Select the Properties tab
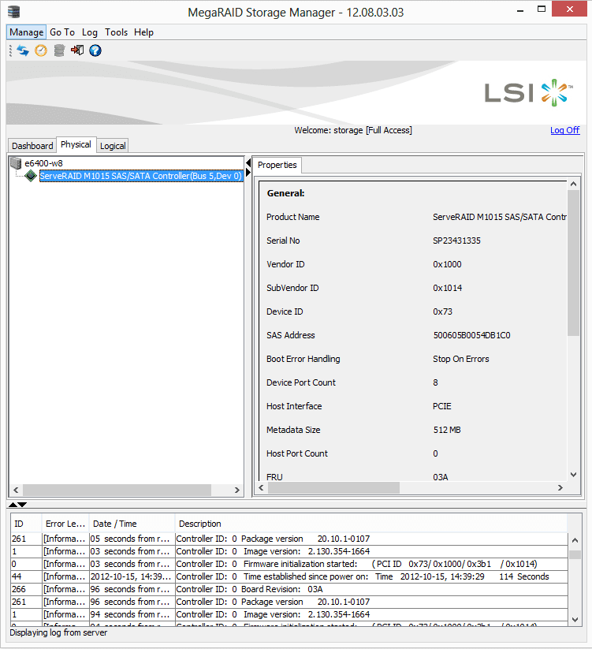 277,165
